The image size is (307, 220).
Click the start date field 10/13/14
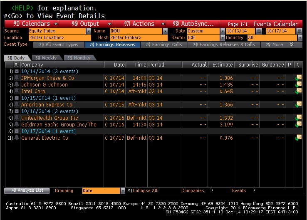240,31
